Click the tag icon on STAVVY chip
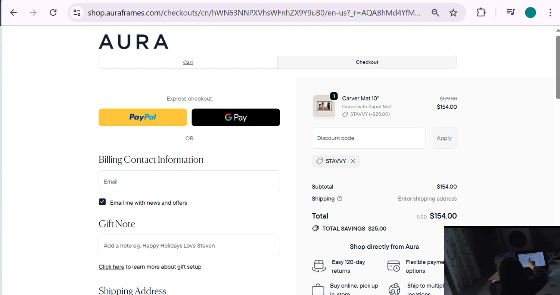 319,161
